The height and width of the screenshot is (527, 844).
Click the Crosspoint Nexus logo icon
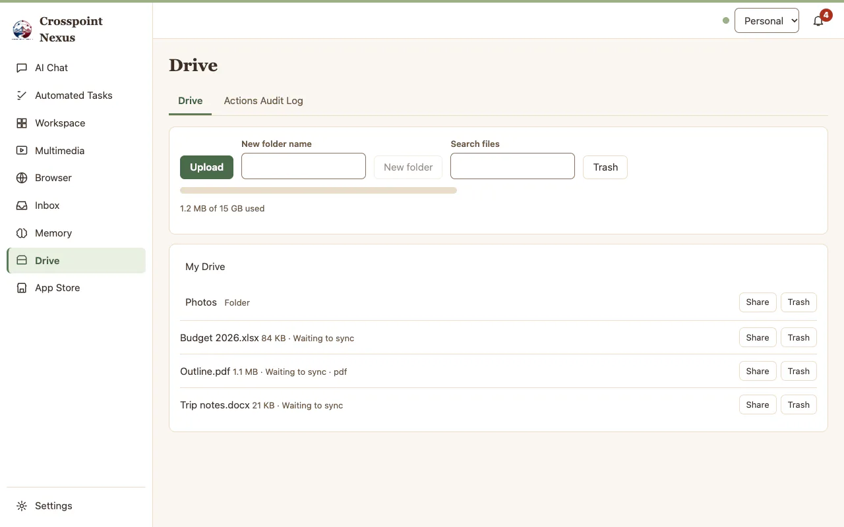(x=22, y=30)
